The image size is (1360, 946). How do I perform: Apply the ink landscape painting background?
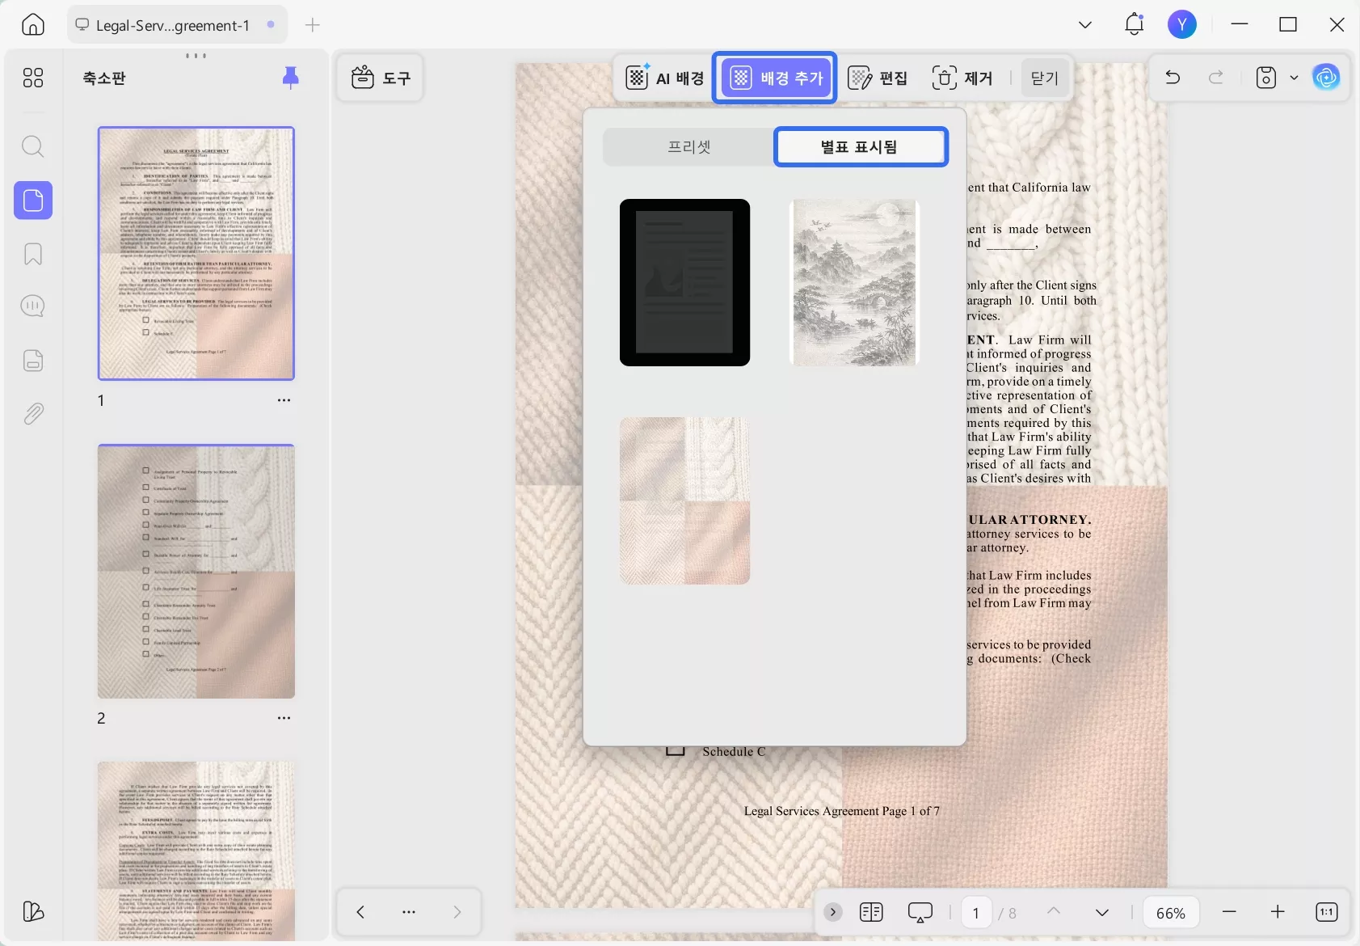click(x=854, y=283)
